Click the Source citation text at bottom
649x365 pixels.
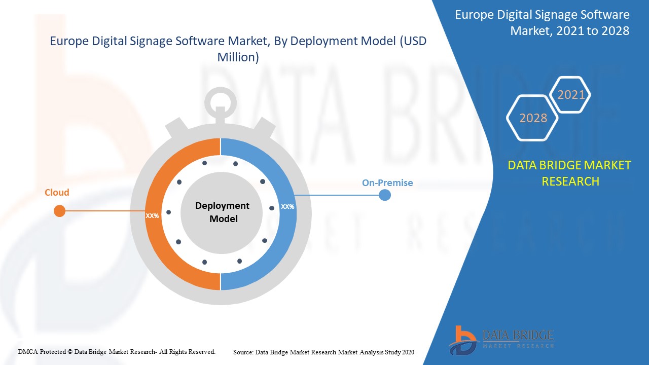pyautogui.click(x=323, y=352)
